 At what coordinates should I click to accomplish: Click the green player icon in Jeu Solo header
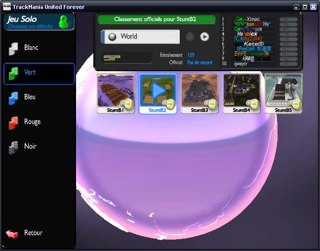click(63, 22)
